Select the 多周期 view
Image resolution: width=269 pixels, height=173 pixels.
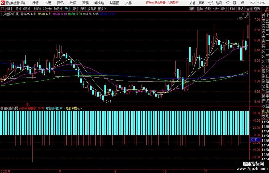(x=92, y=9)
